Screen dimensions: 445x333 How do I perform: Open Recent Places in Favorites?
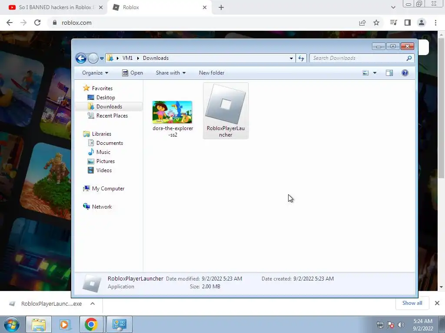click(x=108, y=115)
